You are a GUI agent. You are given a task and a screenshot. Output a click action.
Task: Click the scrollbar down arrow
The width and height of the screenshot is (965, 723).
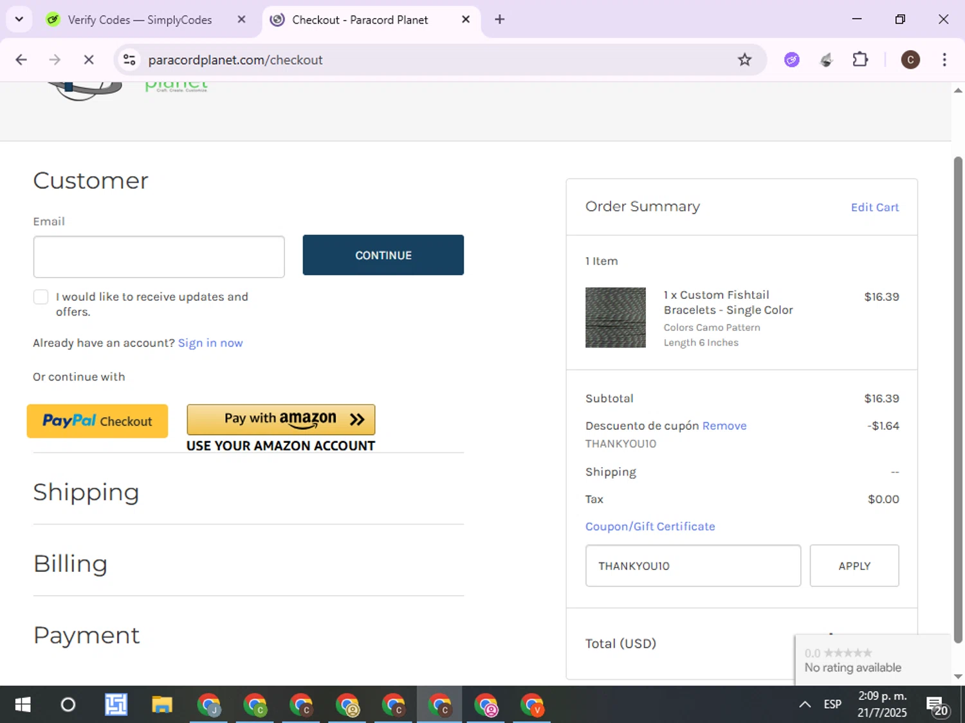tap(958, 676)
